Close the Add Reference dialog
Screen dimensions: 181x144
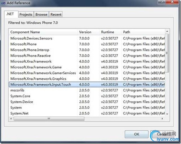click(x=172, y=2)
